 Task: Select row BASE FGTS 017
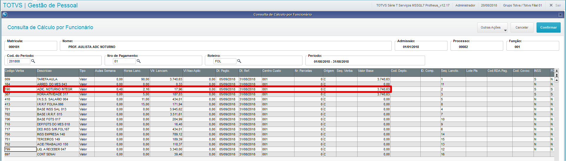click(x=279, y=119)
